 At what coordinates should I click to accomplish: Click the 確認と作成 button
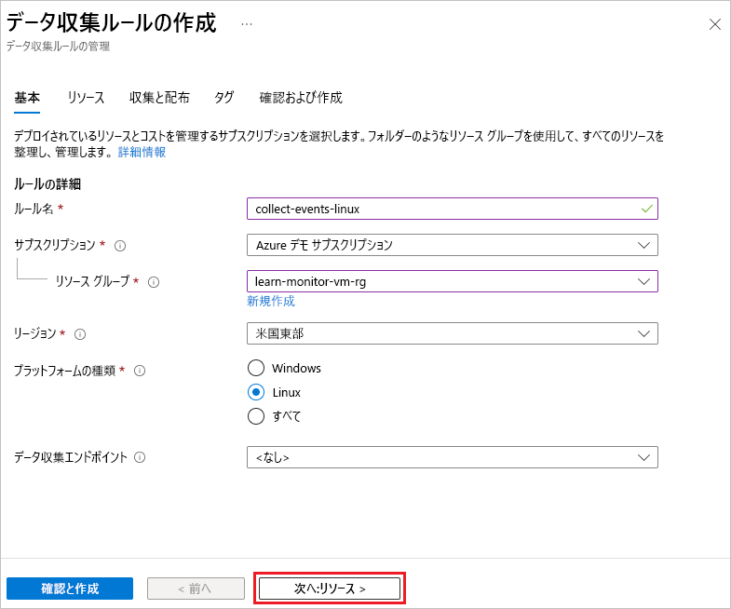pyautogui.click(x=70, y=589)
